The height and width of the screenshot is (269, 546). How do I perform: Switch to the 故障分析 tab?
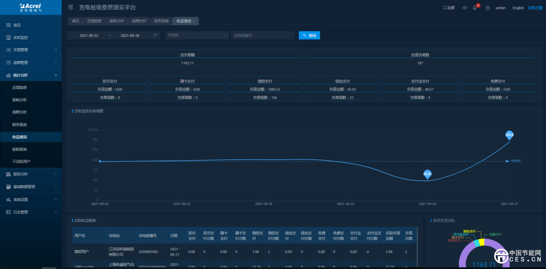pos(139,21)
